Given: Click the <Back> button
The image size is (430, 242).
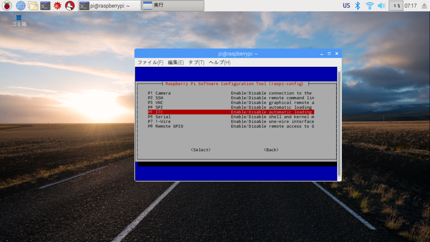Looking at the screenshot, I should (x=271, y=150).
